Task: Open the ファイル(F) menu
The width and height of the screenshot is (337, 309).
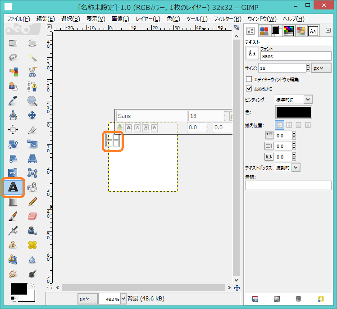Action: point(18,19)
